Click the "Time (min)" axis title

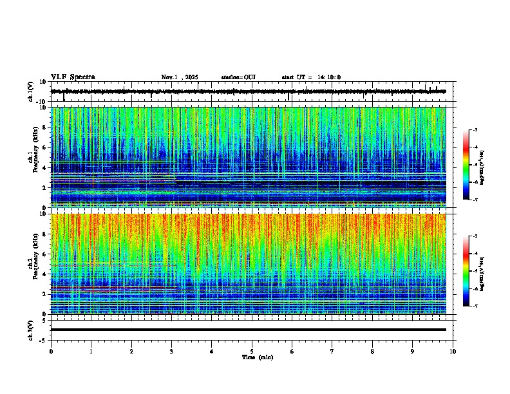coord(258,357)
